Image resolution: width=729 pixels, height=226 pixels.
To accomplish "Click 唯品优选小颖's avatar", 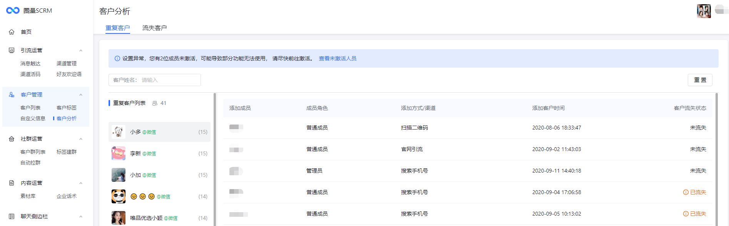I will (119, 218).
